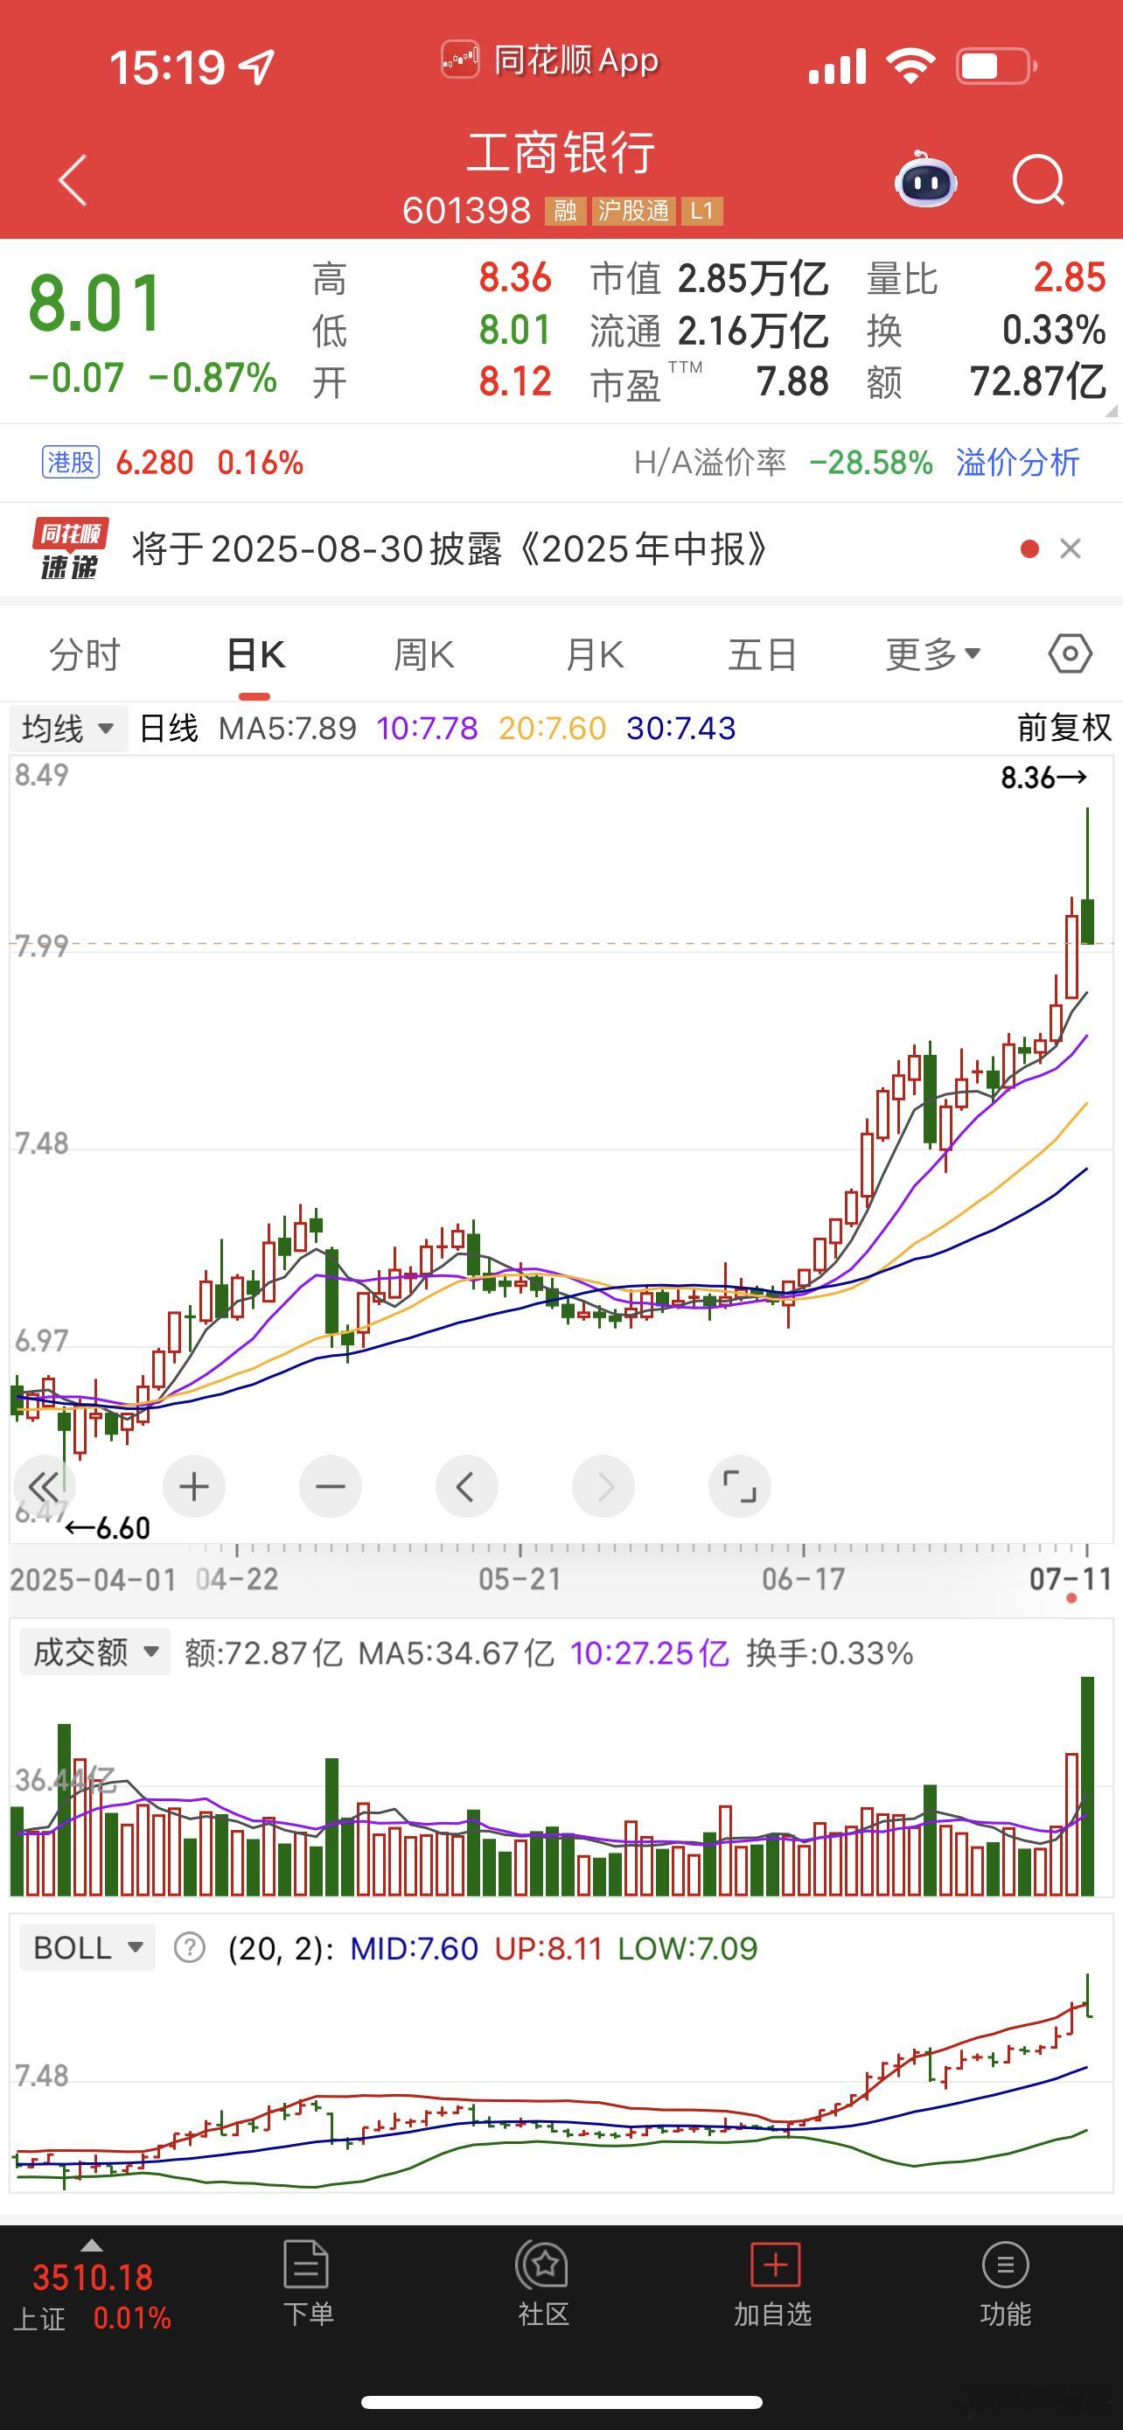This screenshot has width=1123, height=2430.
Task: Switch to 周K tab
Action: 424,654
